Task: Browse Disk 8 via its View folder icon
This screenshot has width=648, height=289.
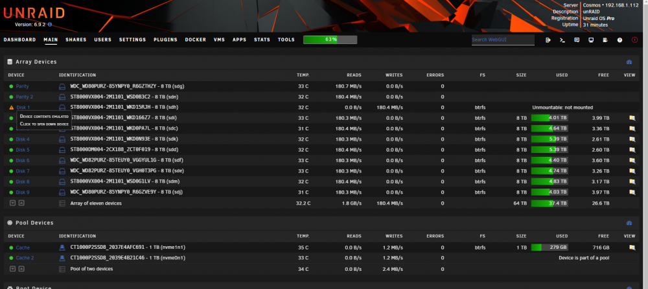Action: pos(632,181)
